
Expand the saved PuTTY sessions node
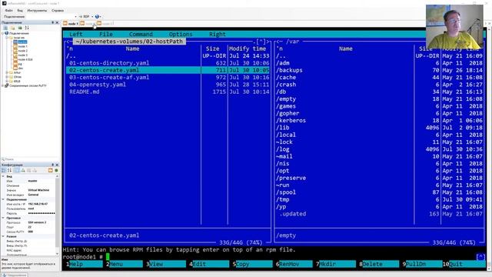[x=2, y=85]
